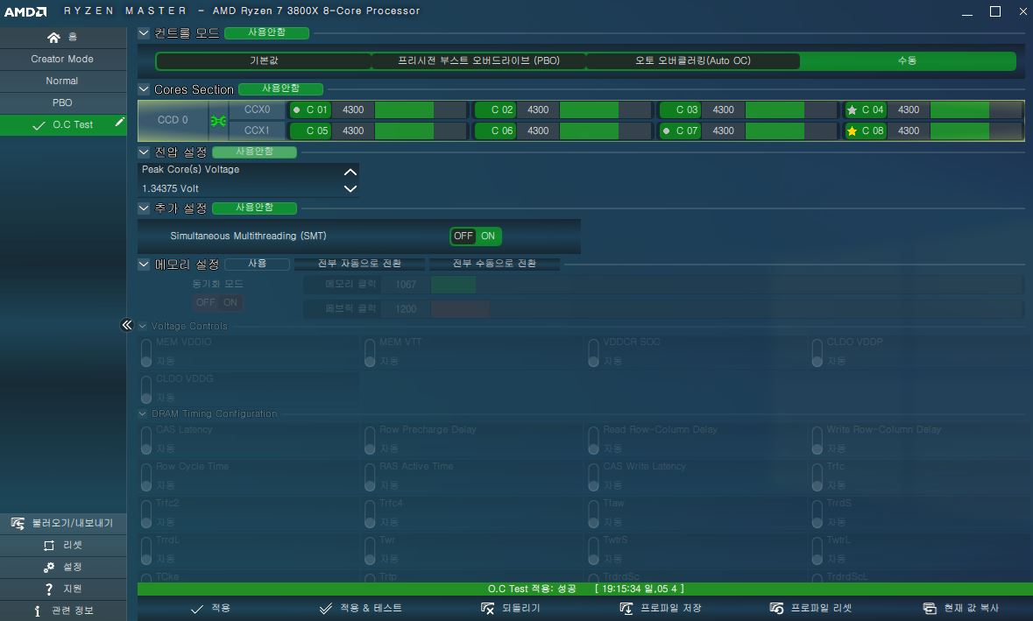
Task: Click 1.34375 Volt value
Action: coord(171,188)
